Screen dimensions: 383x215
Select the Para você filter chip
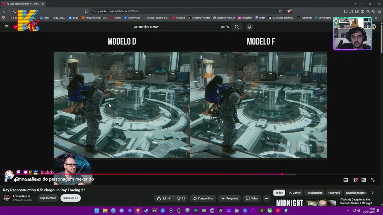tap(334, 193)
